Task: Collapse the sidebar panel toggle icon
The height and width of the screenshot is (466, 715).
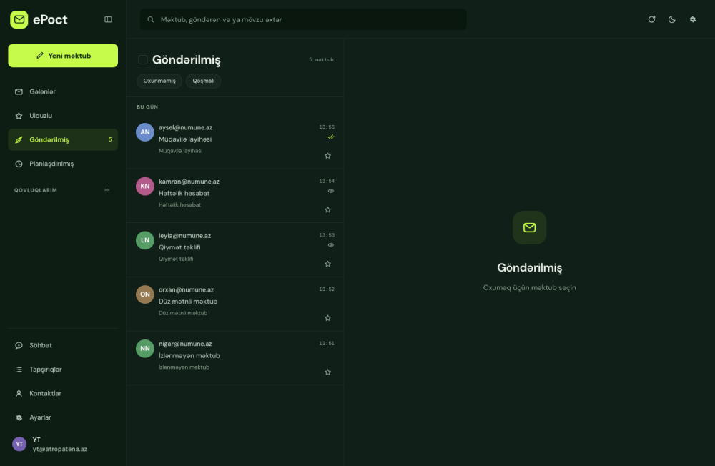Action: (108, 19)
